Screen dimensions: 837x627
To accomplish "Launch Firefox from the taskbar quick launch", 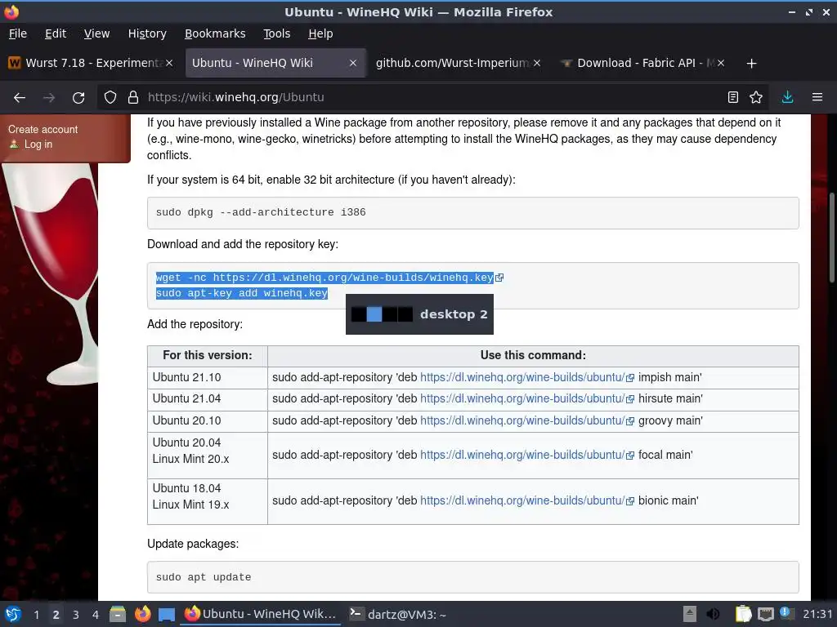I will [x=142, y=614].
